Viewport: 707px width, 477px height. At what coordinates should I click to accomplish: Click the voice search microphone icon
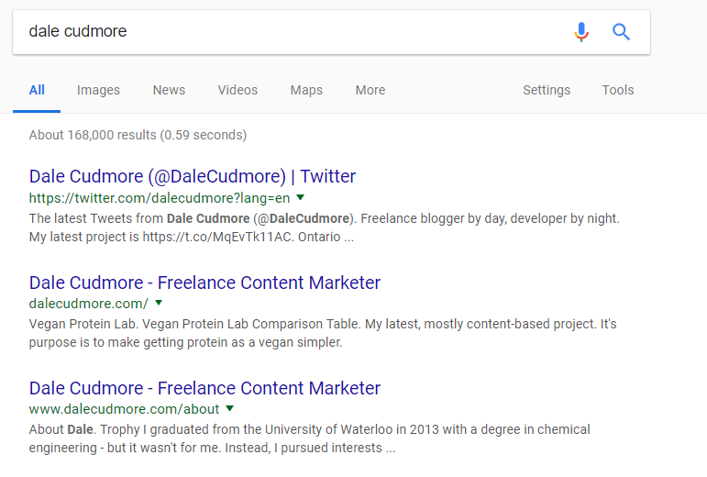(581, 32)
